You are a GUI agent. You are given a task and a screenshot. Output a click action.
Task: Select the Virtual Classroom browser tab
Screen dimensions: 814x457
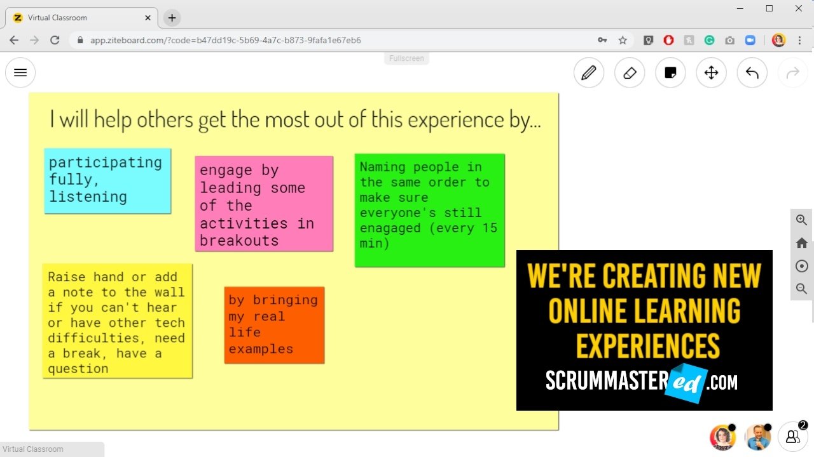point(79,18)
